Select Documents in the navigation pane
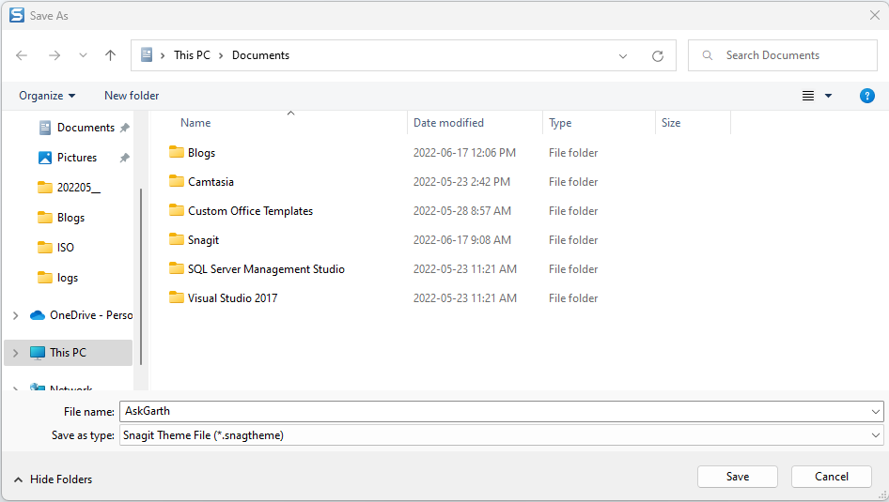The width and height of the screenshot is (889, 502). 86,128
